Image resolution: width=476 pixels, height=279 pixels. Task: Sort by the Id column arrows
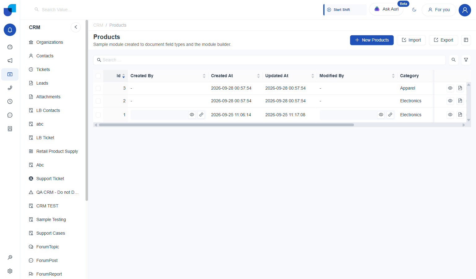(124, 76)
